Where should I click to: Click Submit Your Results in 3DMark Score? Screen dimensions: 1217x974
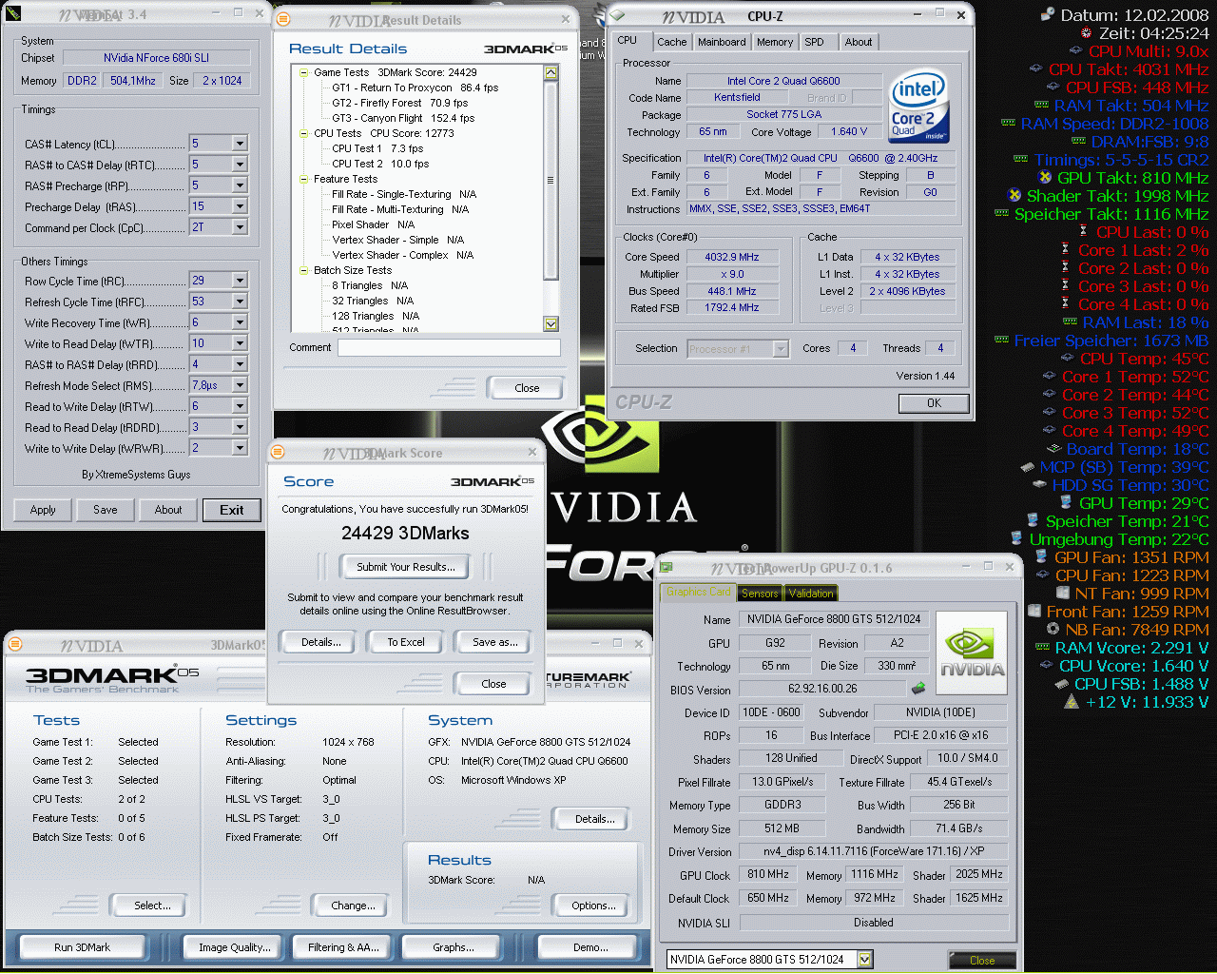point(406,567)
